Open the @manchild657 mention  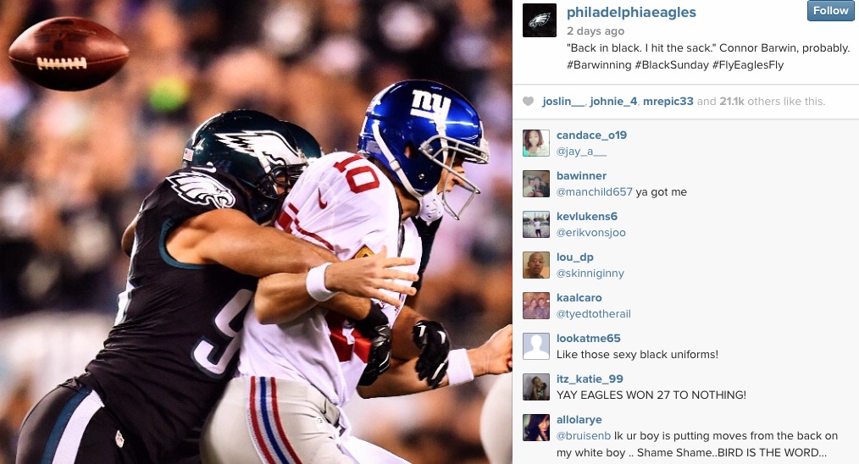[x=595, y=192]
